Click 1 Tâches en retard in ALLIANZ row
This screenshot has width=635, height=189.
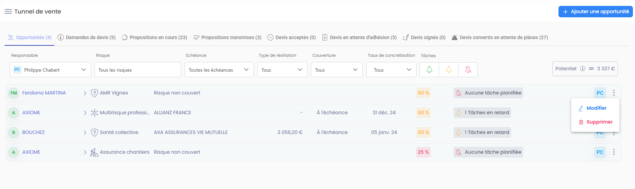click(482, 112)
